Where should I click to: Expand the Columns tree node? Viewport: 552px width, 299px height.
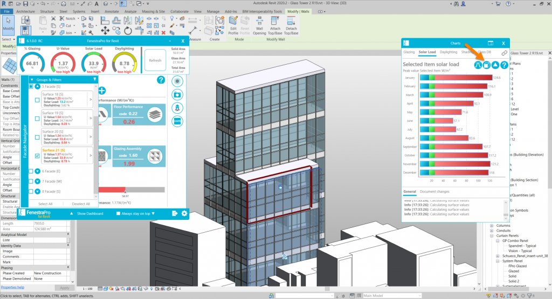[x=492, y=226]
